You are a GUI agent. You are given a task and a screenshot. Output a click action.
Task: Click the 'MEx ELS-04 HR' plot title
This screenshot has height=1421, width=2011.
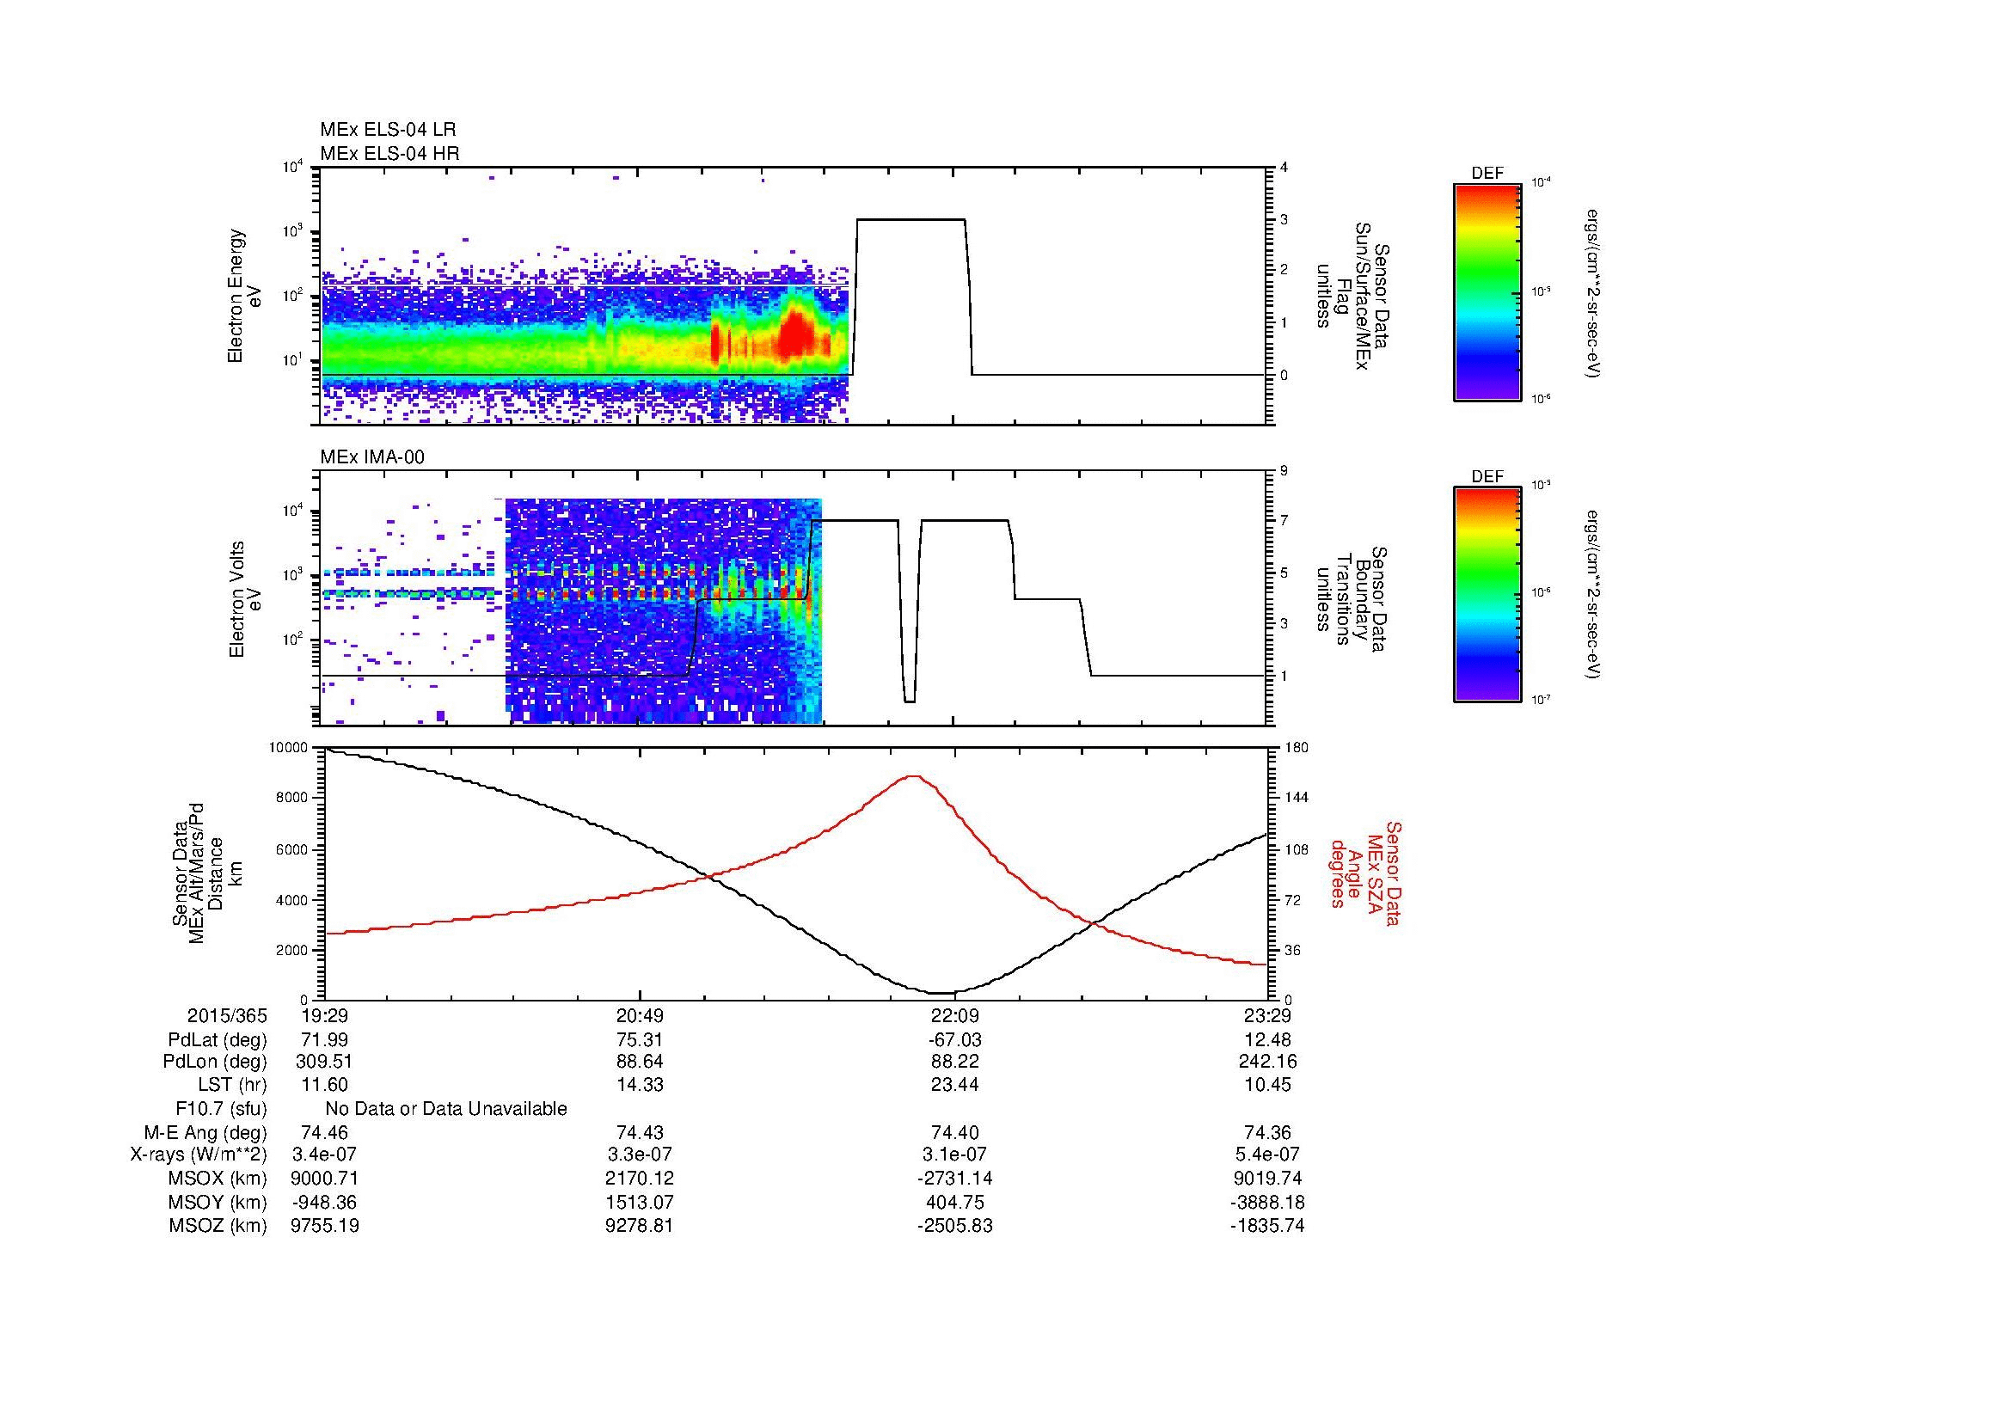pyautogui.click(x=389, y=153)
